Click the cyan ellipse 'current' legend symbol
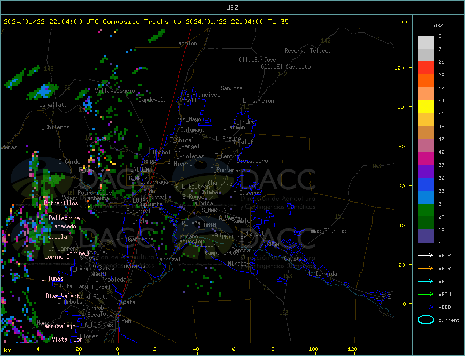Screen dimensions: 465x356 [x=426, y=320]
